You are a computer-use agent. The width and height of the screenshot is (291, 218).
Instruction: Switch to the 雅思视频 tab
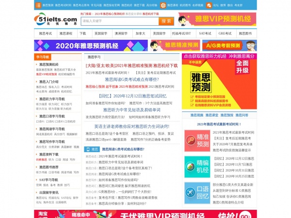point(197,115)
